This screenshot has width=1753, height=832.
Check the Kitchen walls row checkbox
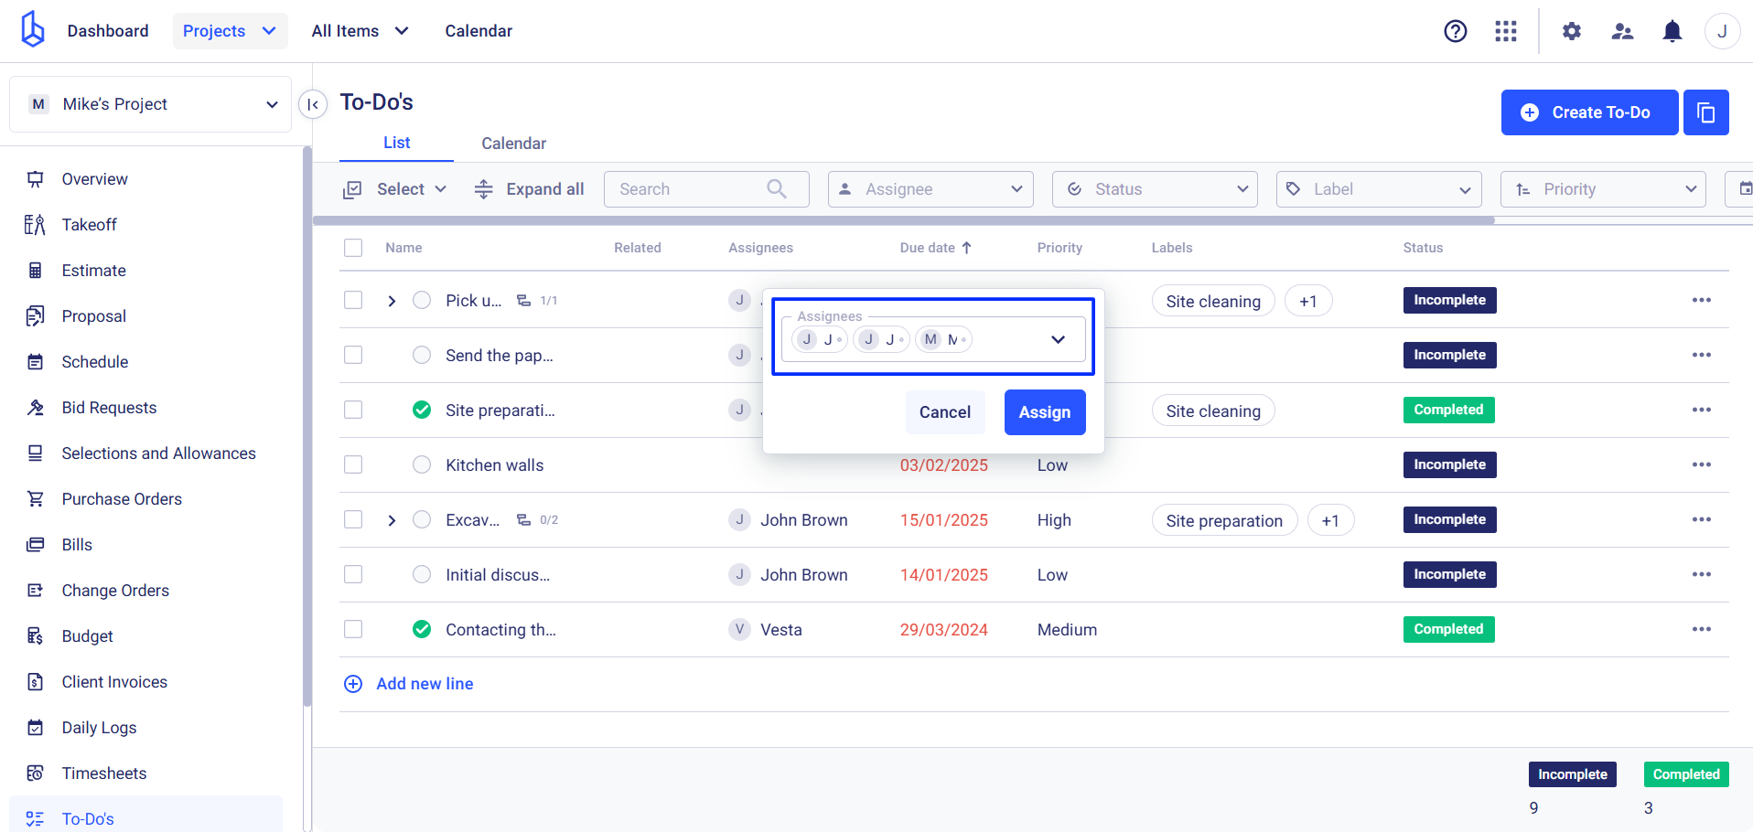pyautogui.click(x=353, y=464)
